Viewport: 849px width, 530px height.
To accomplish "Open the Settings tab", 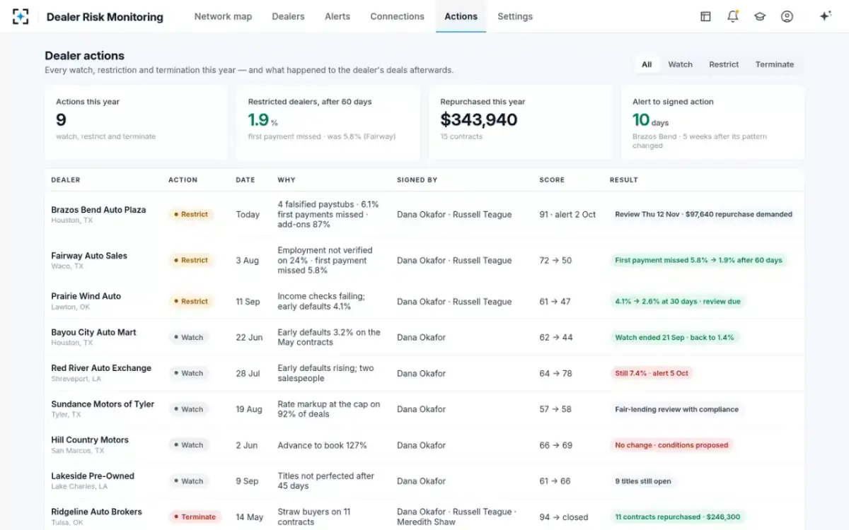I will [x=515, y=16].
